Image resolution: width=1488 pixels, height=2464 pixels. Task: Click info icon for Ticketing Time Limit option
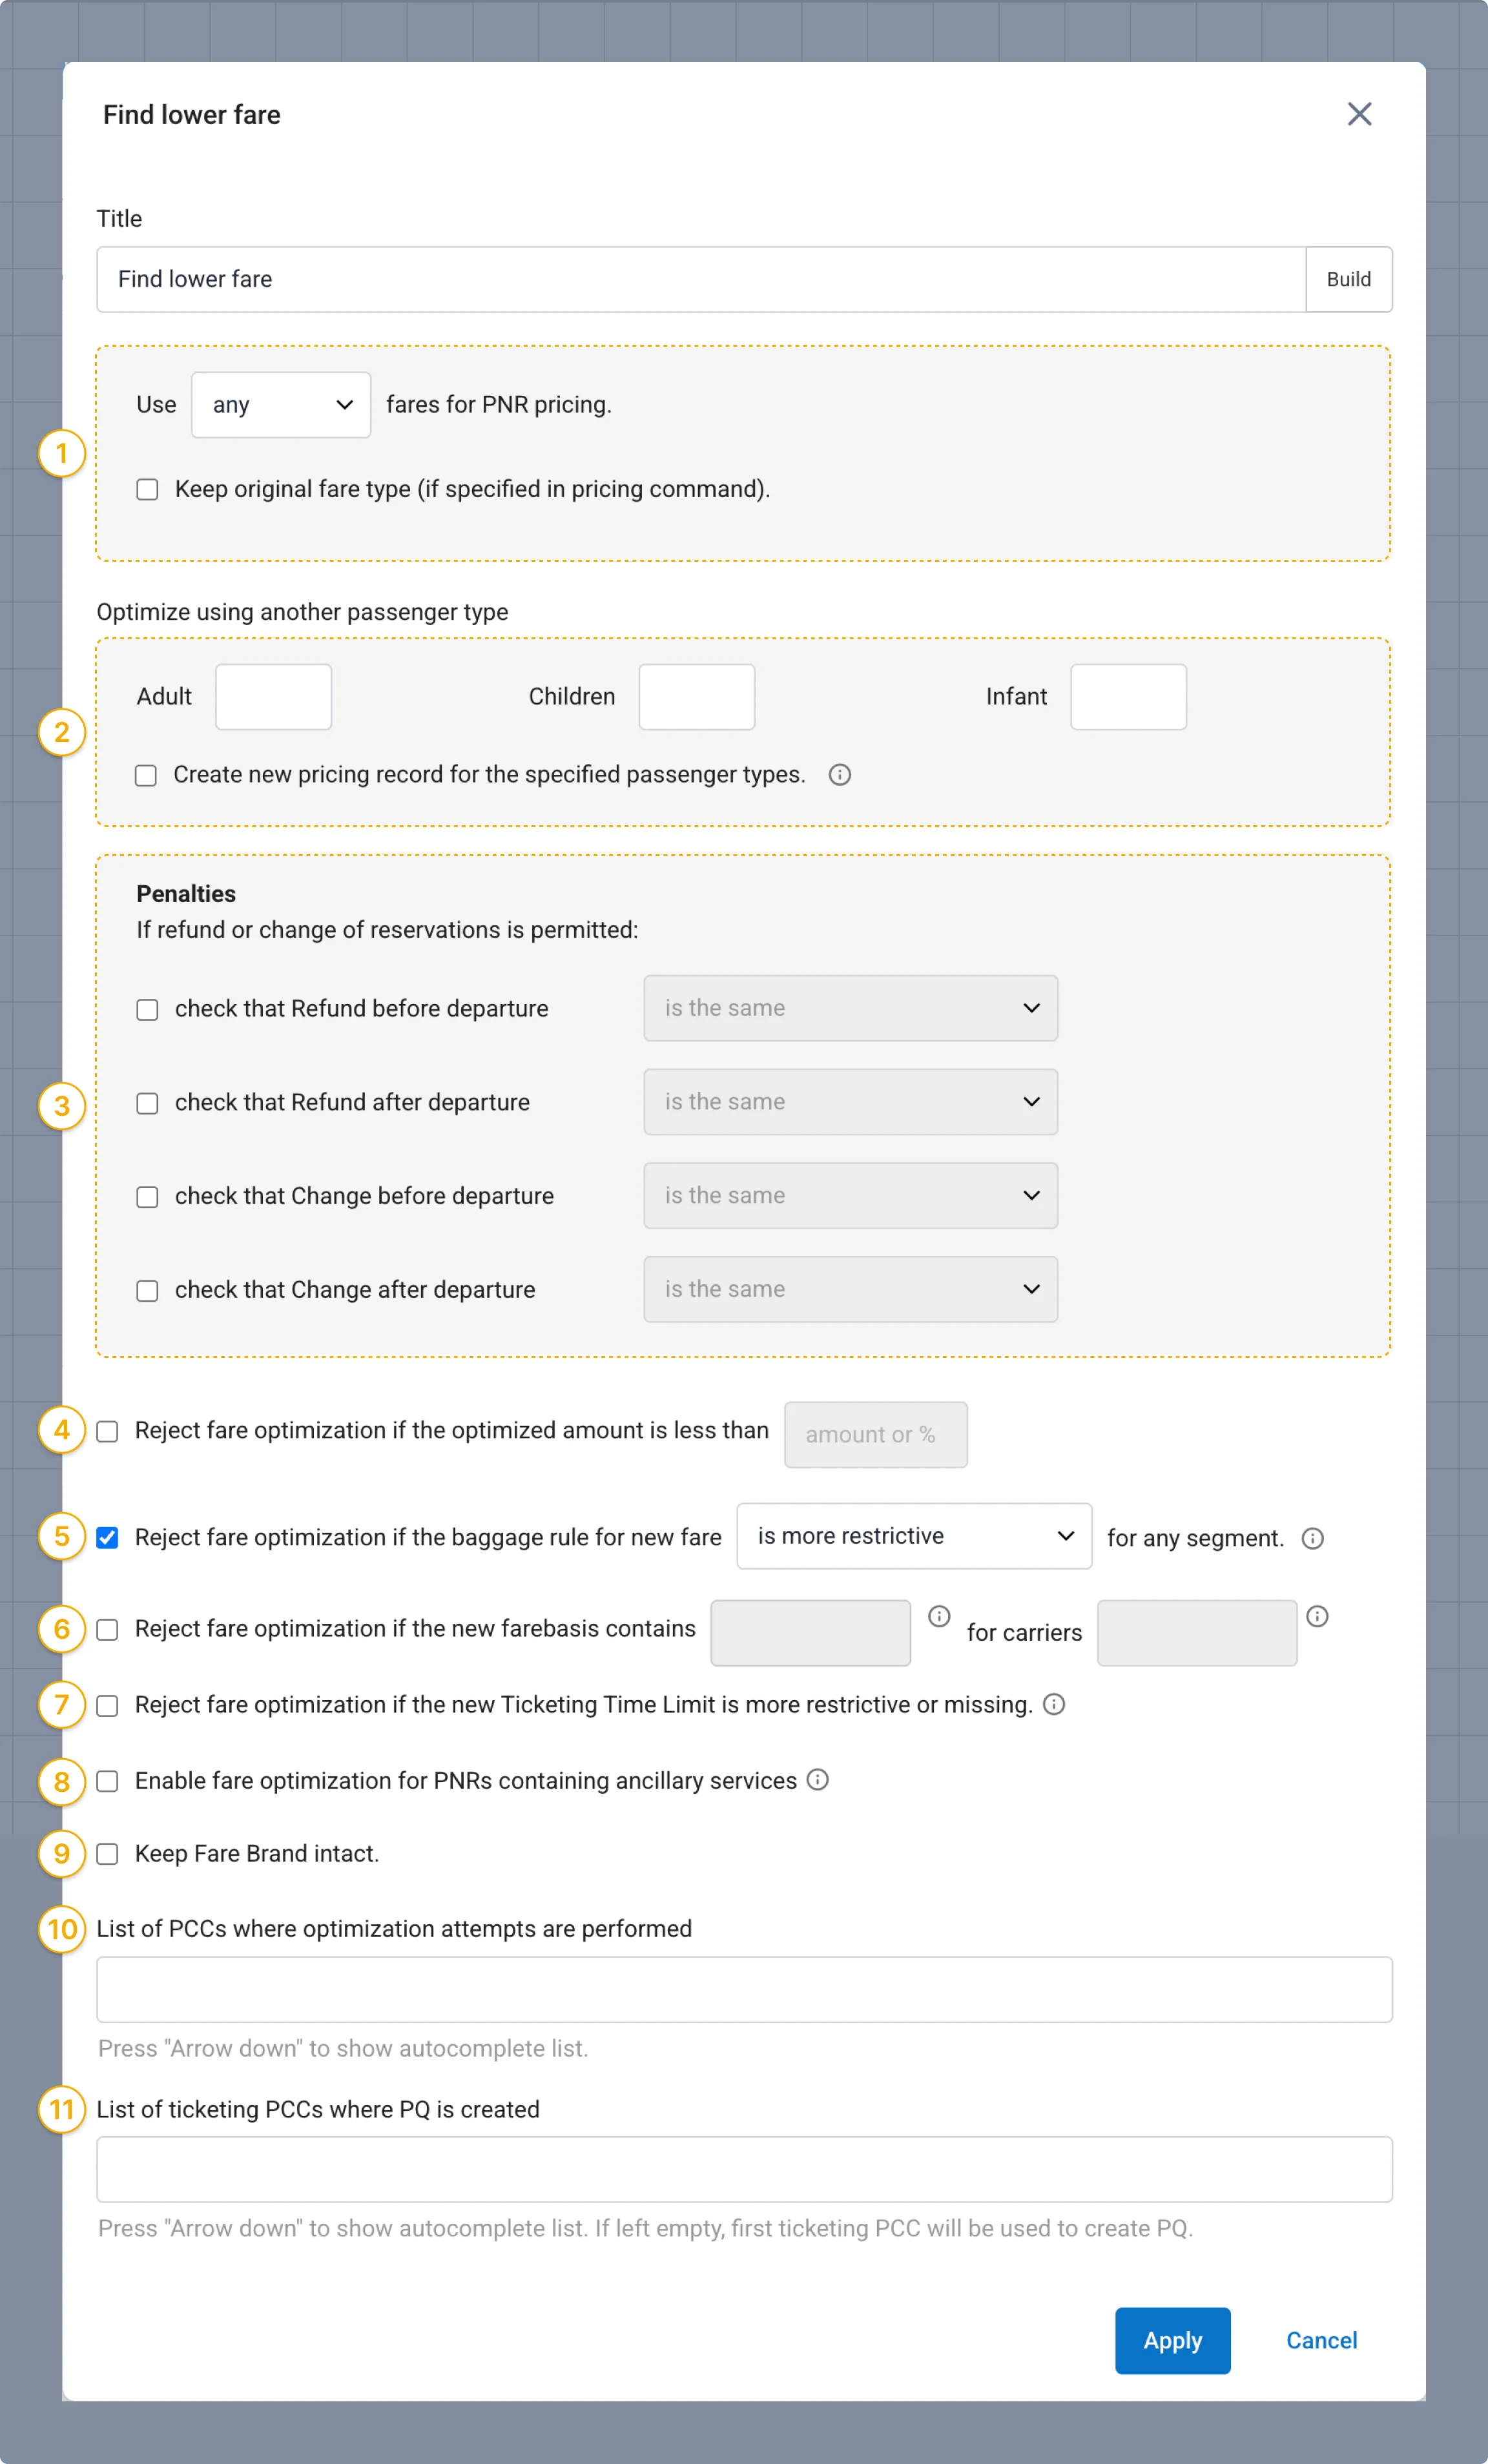coord(1053,1704)
